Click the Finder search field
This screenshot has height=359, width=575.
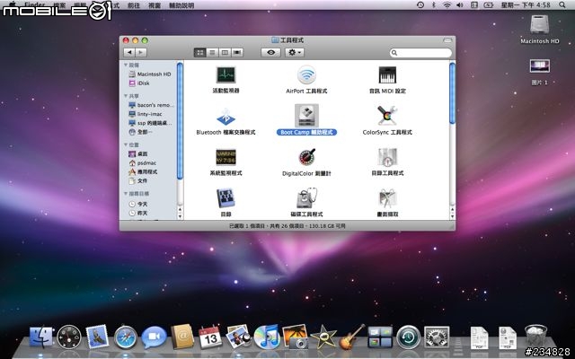pyautogui.click(x=421, y=53)
